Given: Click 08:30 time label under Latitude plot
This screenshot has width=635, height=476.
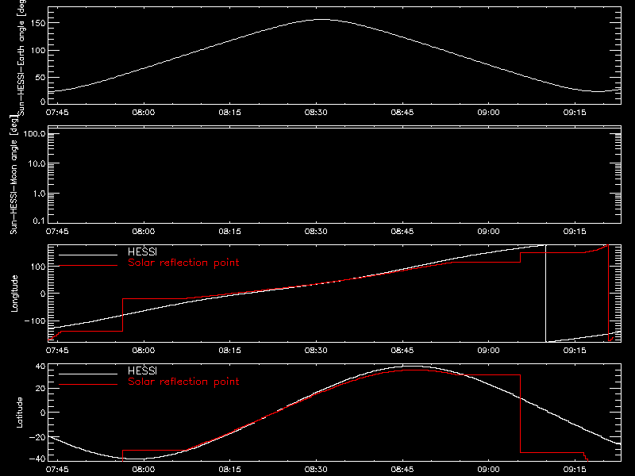Looking at the screenshot, I should tap(316, 470).
